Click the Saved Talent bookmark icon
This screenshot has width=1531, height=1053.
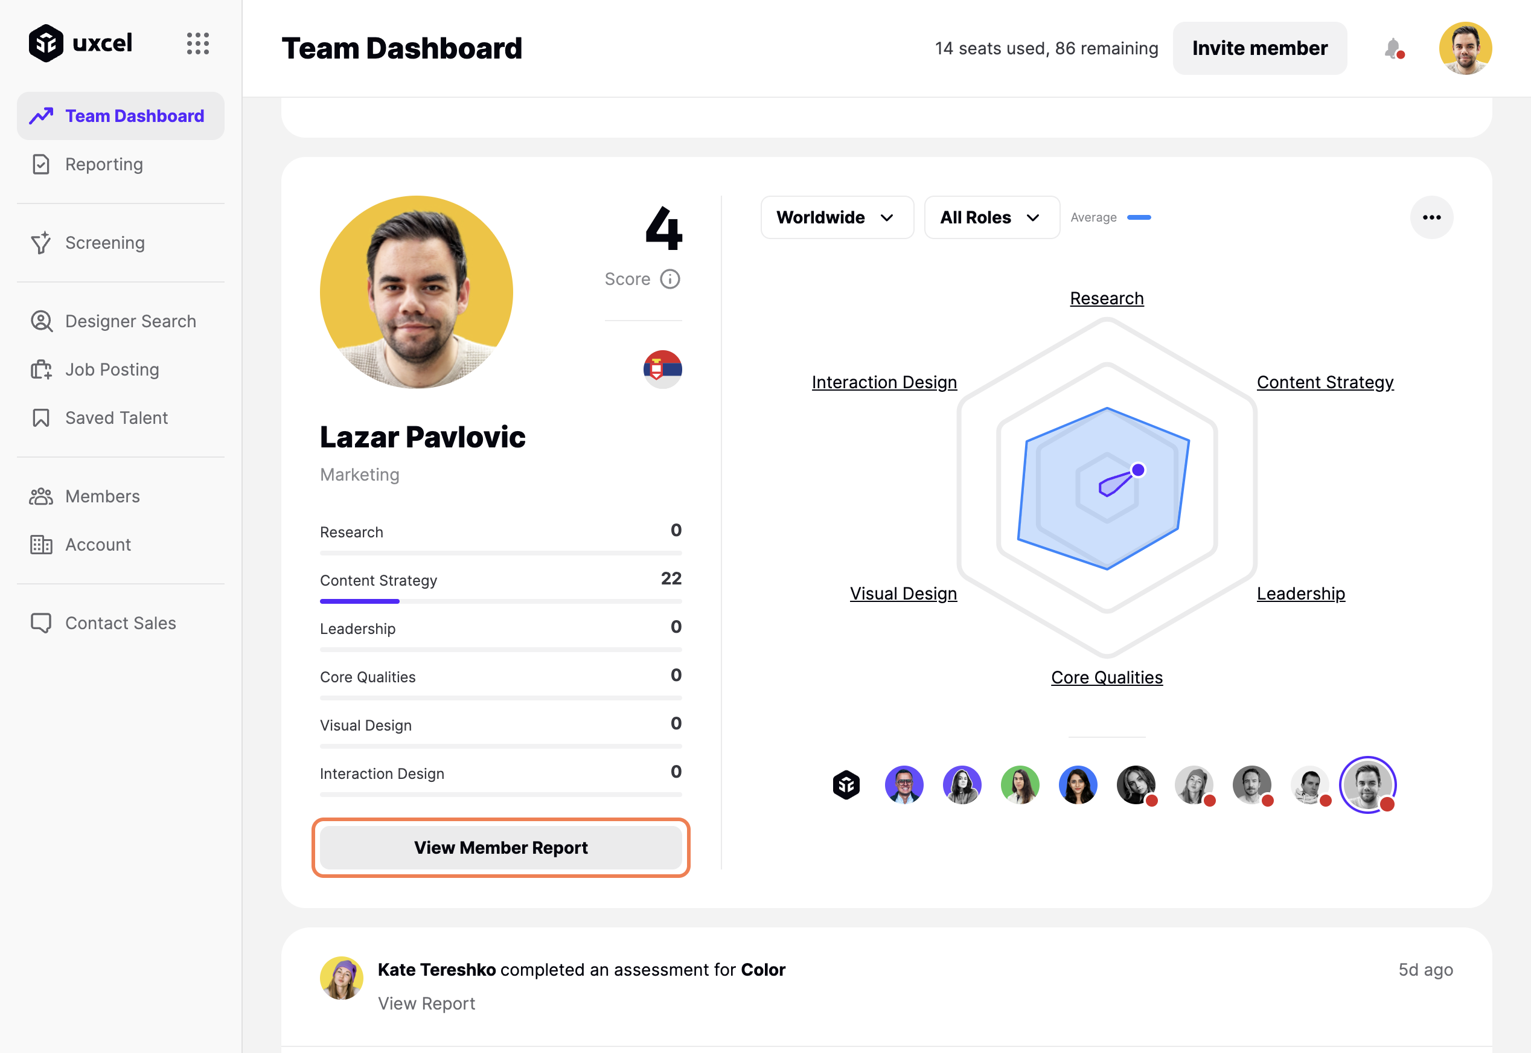pyautogui.click(x=41, y=418)
